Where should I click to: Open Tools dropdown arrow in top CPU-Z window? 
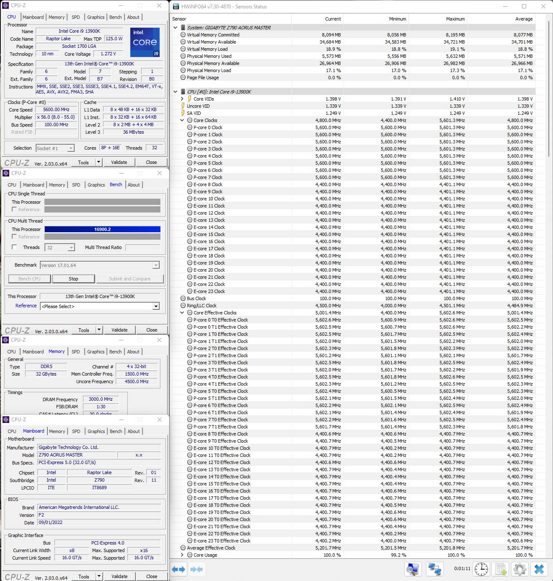[98, 162]
